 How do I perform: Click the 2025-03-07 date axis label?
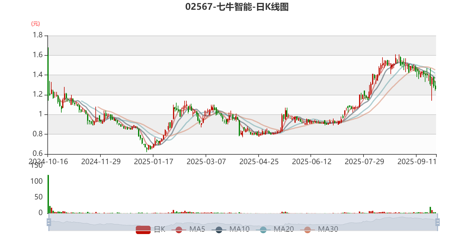tap(206, 162)
